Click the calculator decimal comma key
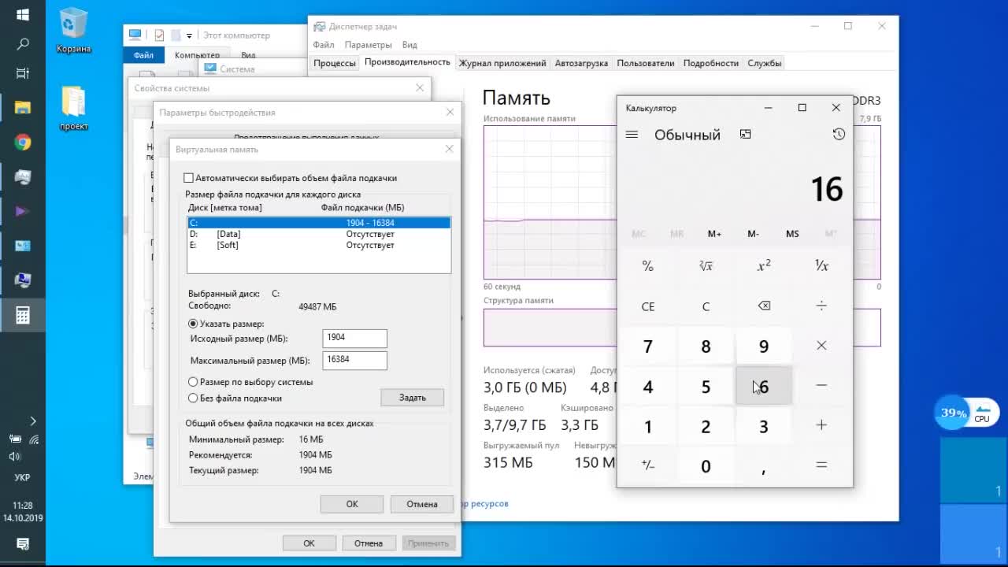The height and width of the screenshot is (567, 1008). [764, 465]
